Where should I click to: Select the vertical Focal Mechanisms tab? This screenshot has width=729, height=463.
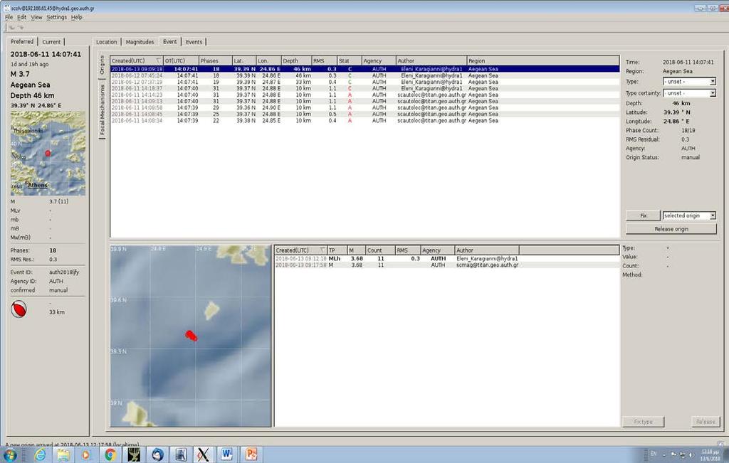pos(103,110)
